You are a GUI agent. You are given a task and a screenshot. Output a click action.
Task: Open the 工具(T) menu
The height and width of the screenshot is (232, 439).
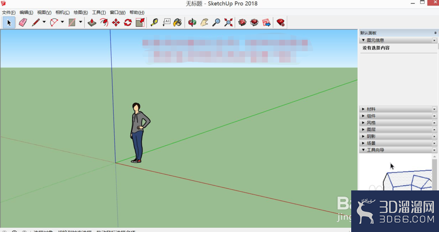coord(99,13)
